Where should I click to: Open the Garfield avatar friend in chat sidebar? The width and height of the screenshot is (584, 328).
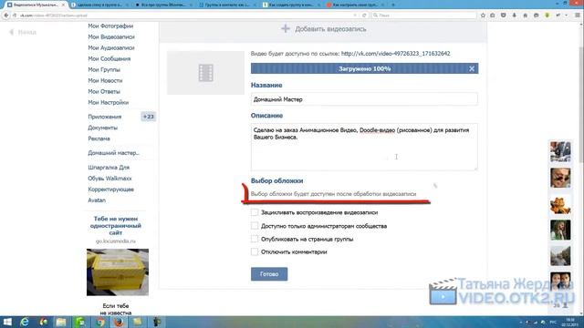[560, 205]
